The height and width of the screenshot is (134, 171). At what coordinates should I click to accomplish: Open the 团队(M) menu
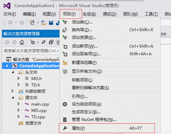coord(131,14)
